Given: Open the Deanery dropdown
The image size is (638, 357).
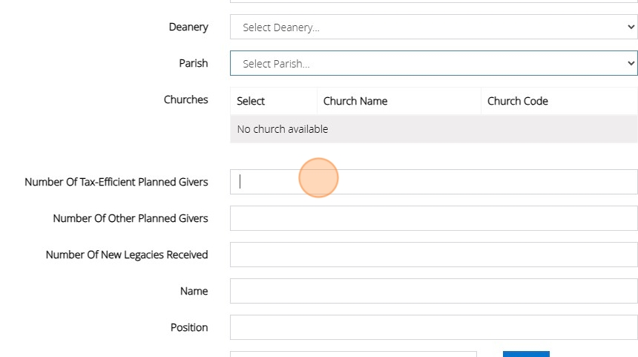Looking at the screenshot, I should [x=433, y=27].
